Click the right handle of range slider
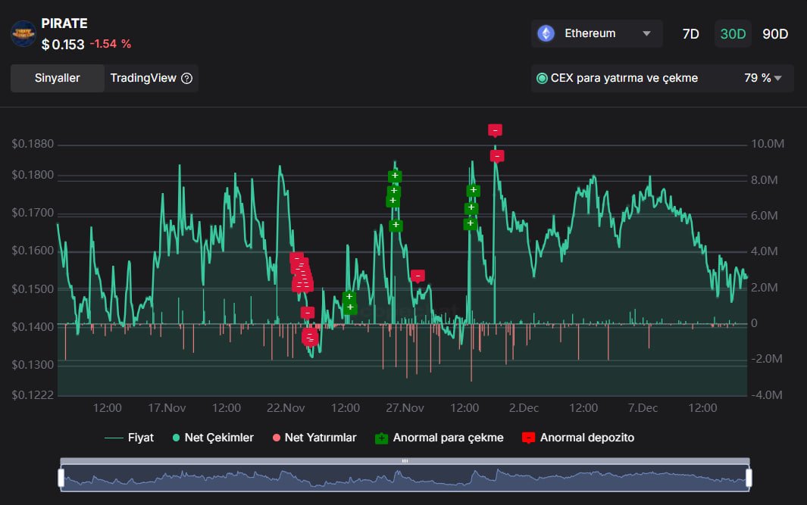The image size is (807, 505). (749, 478)
